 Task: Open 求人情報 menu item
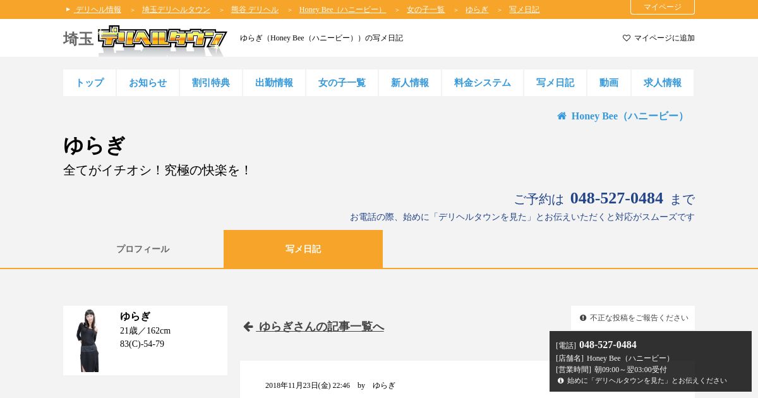coord(663,83)
